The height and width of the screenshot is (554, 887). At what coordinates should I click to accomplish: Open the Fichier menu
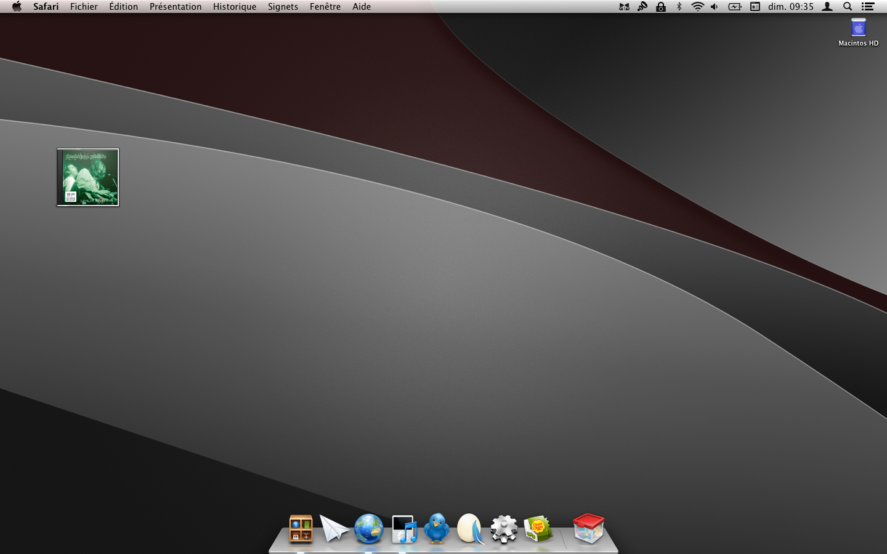(84, 7)
